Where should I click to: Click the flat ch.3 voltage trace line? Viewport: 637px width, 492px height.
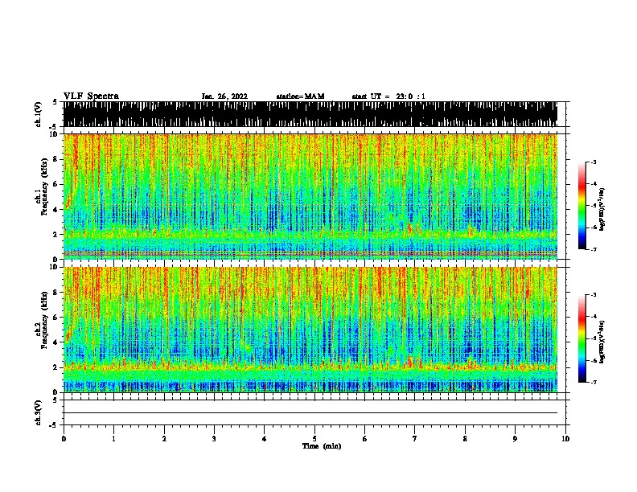pos(310,413)
